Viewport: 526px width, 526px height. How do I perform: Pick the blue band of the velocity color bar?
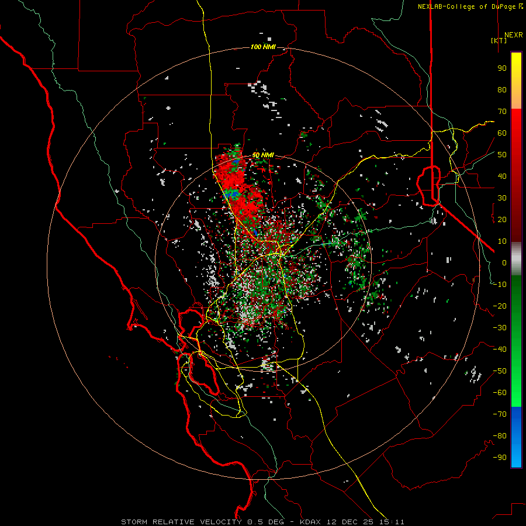coord(516,437)
